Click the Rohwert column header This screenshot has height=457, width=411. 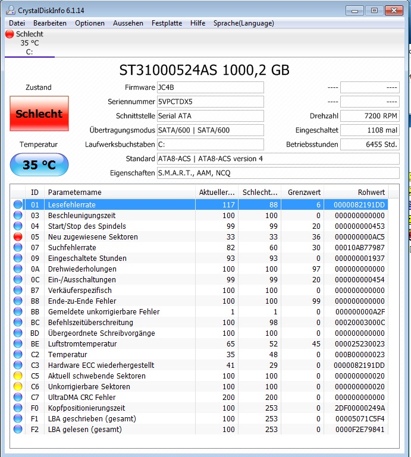[356, 193]
